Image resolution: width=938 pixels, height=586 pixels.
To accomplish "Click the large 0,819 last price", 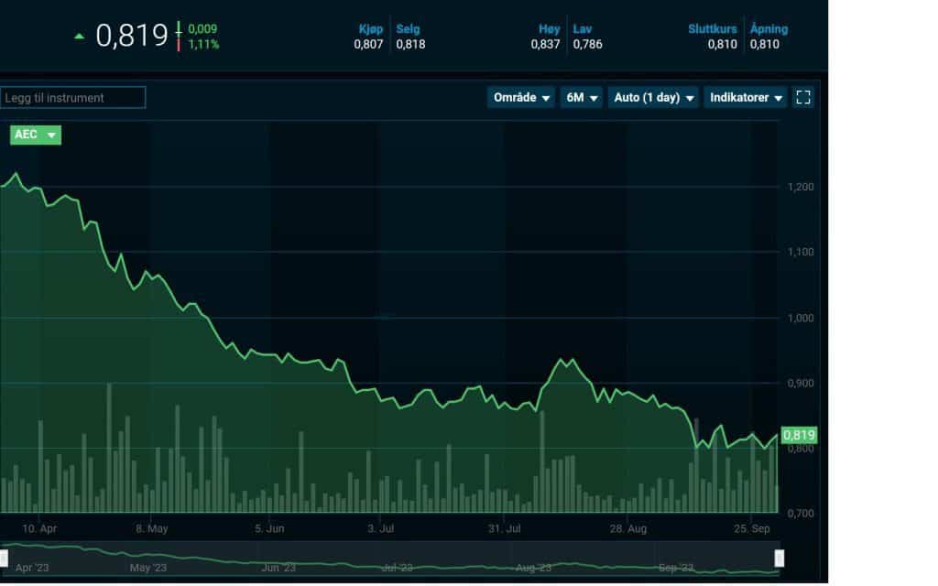I will [x=132, y=36].
